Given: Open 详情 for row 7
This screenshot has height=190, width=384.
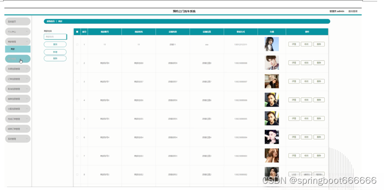Looking at the screenshot, I should (294, 156).
